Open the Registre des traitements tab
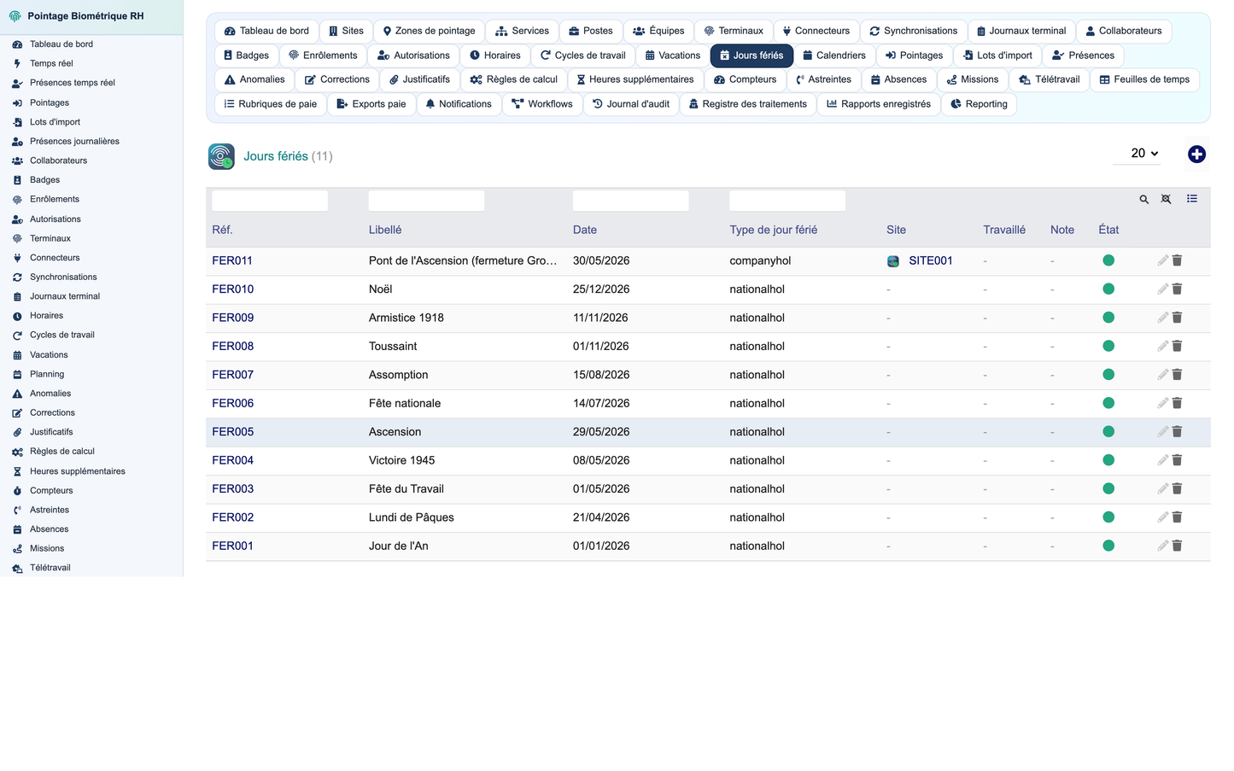 (748, 104)
